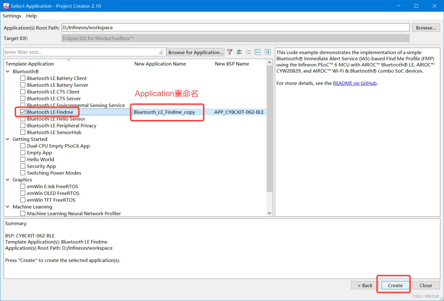Toggle the funnel filter icon
Viewport: 444px width, 301px height.
pyautogui.click(x=230, y=52)
